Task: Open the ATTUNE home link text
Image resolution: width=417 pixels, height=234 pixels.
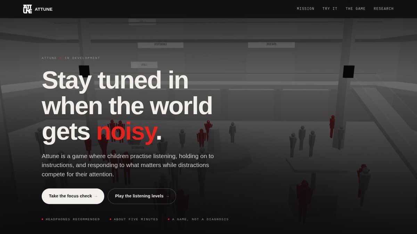Action: point(43,9)
